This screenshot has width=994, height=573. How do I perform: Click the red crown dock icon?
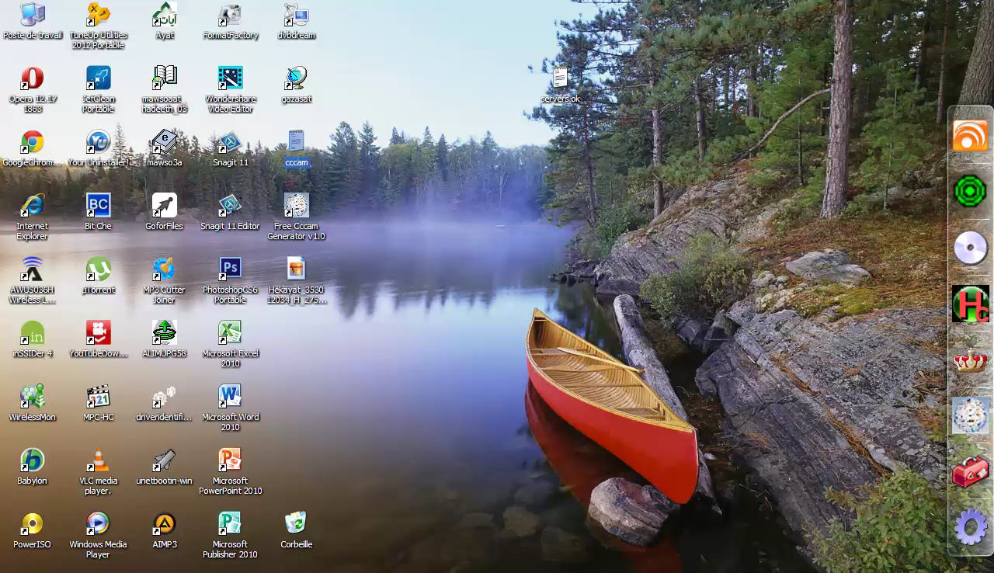point(970,361)
